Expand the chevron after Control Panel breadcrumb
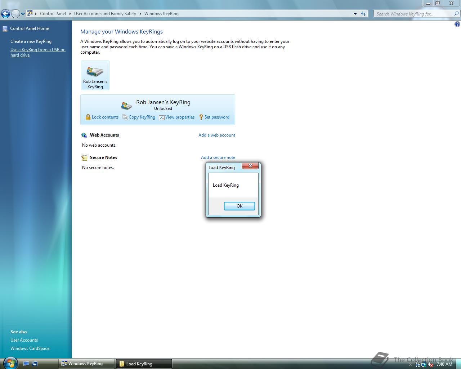 click(70, 14)
